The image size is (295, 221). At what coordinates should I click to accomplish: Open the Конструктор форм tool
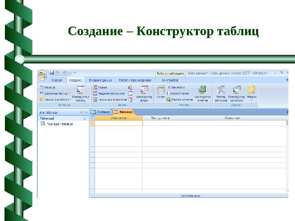[x=144, y=94]
